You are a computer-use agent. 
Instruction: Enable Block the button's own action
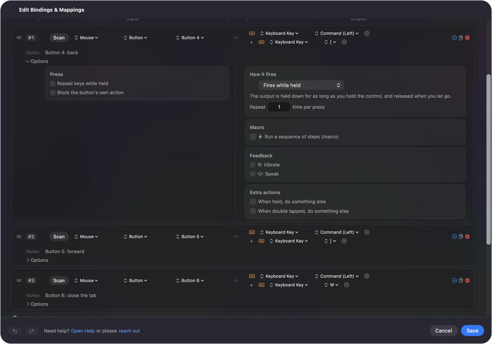coord(53,93)
